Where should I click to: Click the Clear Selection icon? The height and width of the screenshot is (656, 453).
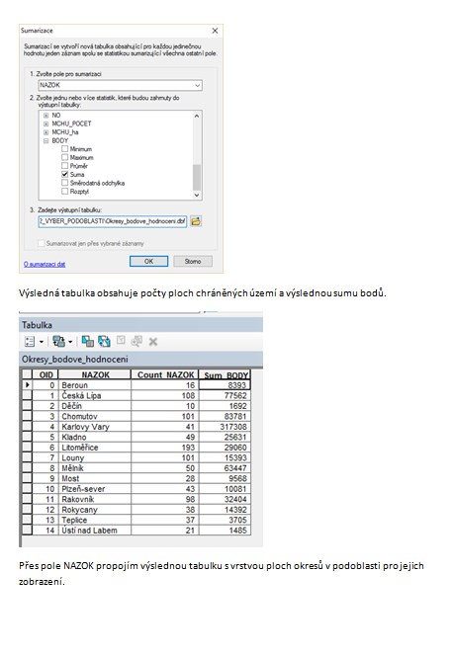click(121, 341)
